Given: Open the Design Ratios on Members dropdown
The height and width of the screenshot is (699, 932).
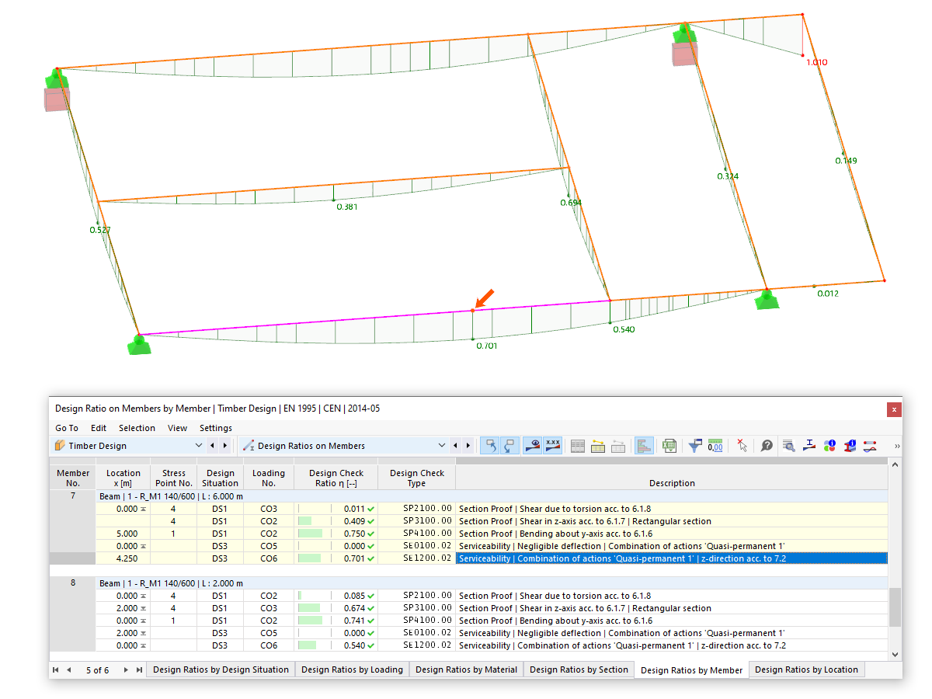Looking at the screenshot, I should (x=343, y=446).
